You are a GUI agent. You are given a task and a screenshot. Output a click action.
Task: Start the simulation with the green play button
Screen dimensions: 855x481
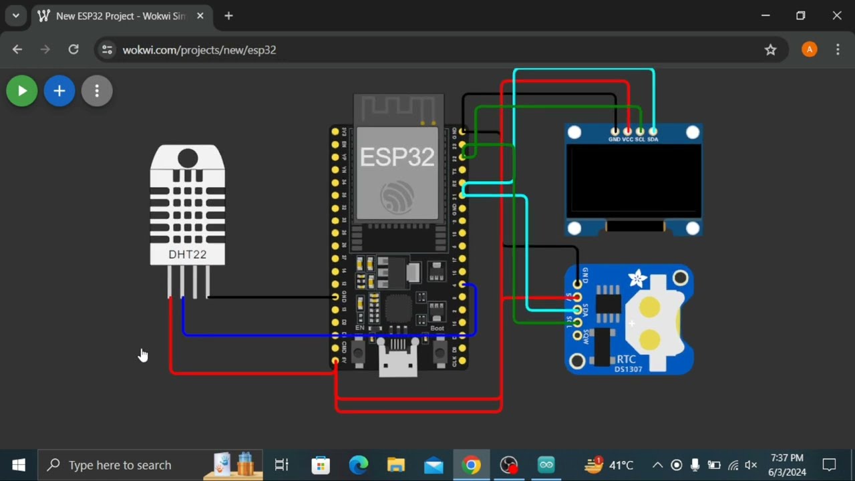pyautogui.click(x=22, y=91)
